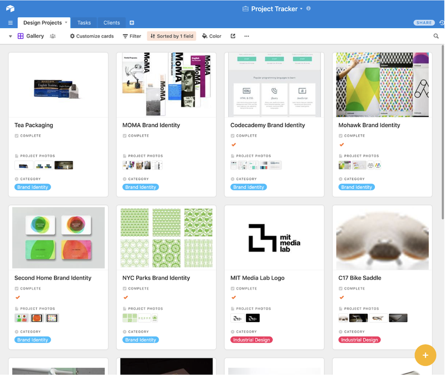Open the Color options

coord(211,36)
